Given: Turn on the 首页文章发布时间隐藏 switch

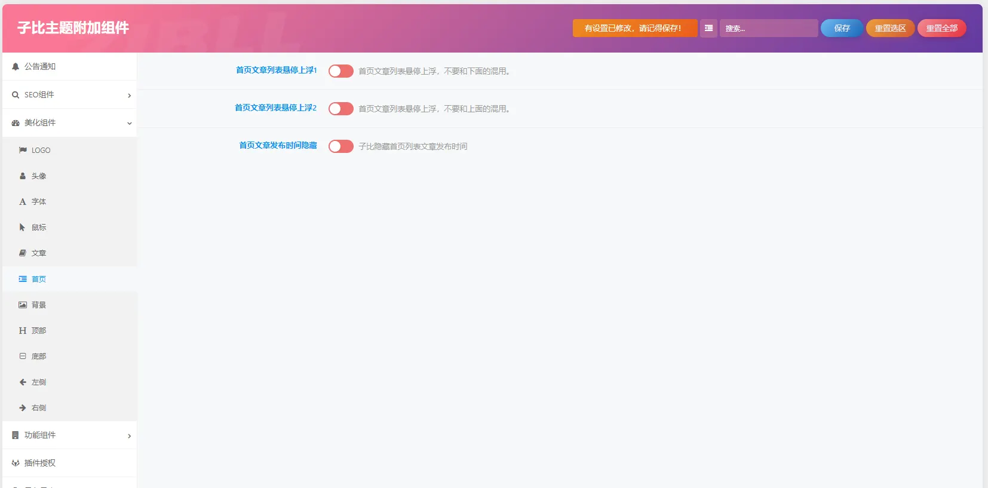Looking at the screenshot, I should click(x=341, y=146).
